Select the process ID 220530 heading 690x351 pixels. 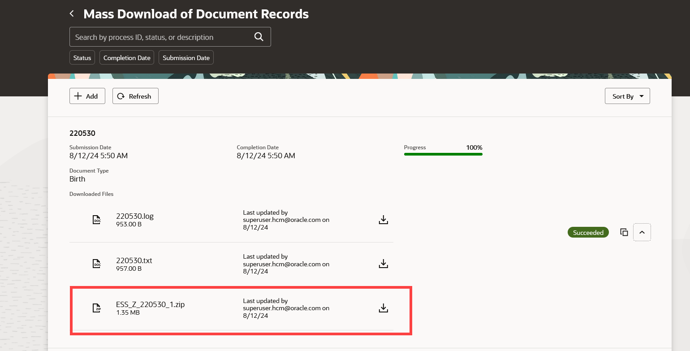[x=82, y=133]
